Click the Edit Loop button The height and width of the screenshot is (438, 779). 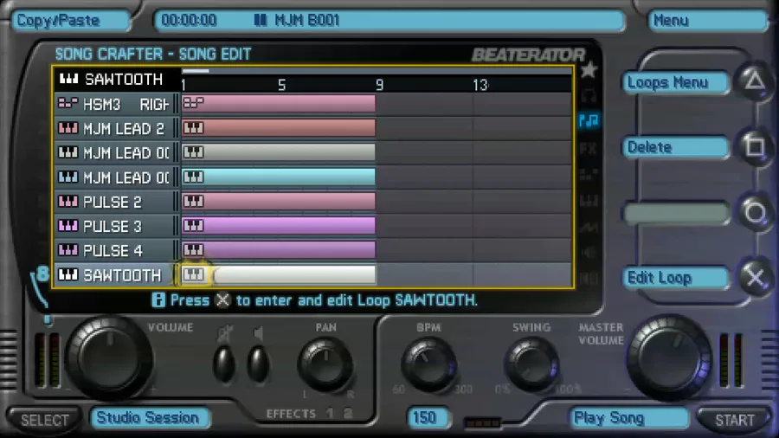[676, 278]
